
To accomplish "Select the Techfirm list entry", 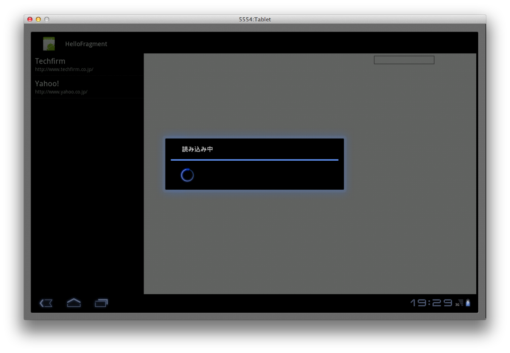I will point(87,64).
